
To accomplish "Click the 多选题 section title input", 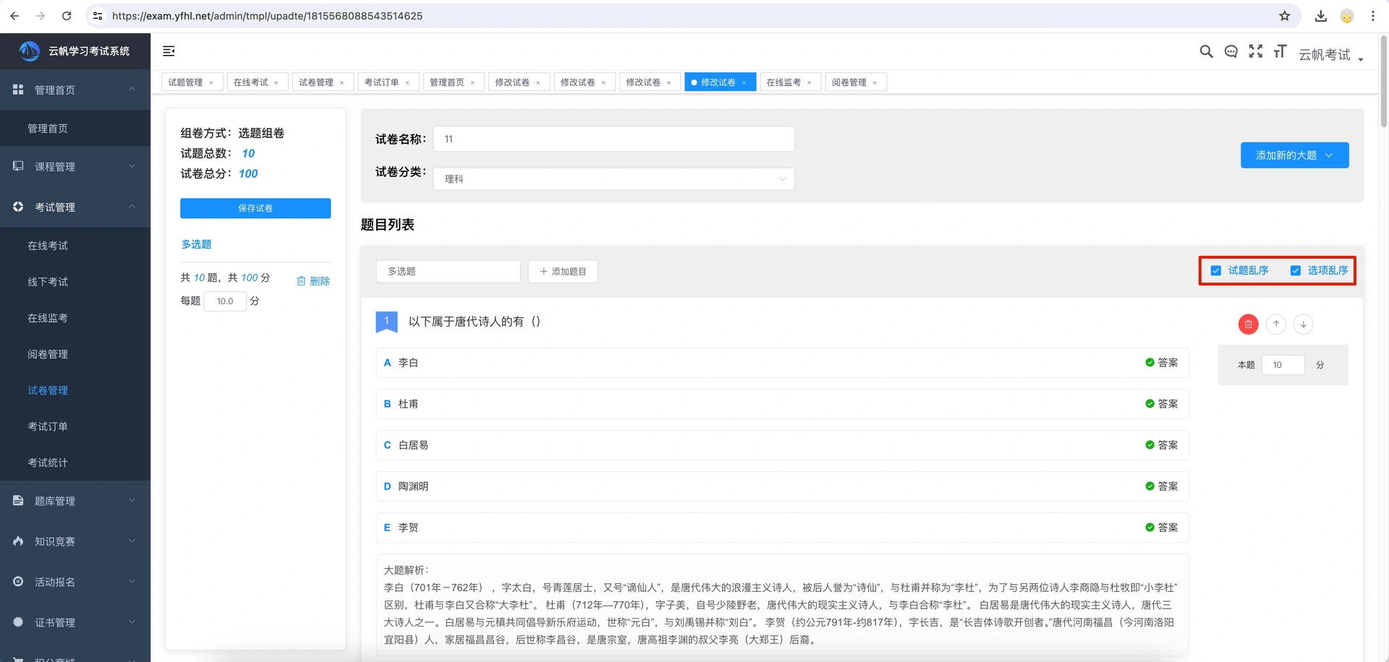I will 448,272.
